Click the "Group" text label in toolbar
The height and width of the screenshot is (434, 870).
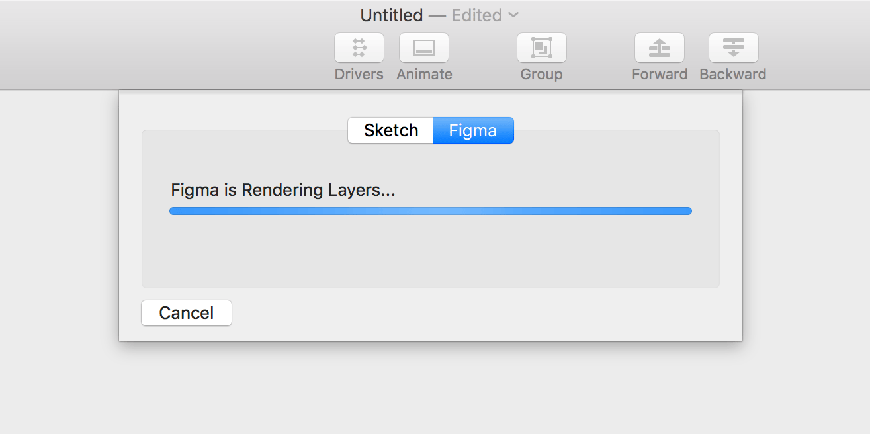(x=541, y=74)
